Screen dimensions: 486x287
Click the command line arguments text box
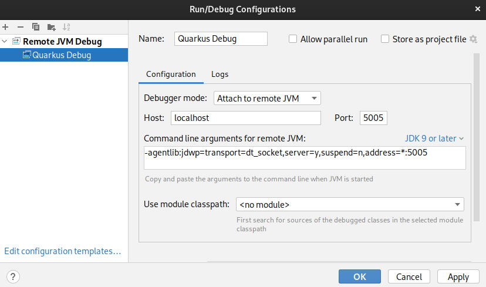click(x=305, y=158)
